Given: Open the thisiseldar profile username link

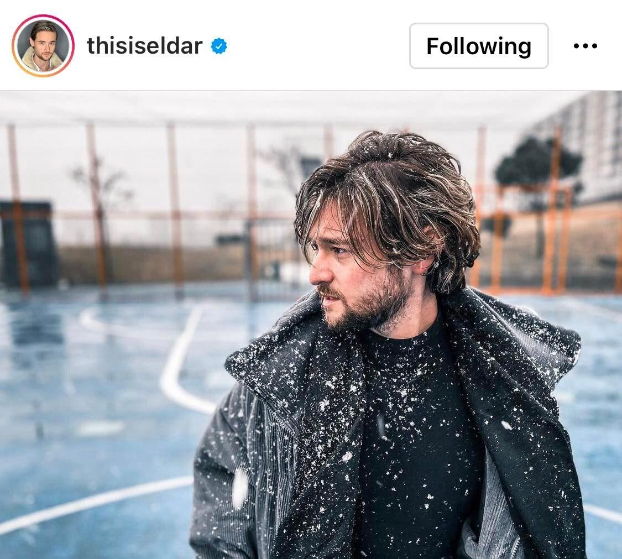Looking at the screenshot, I should click(144, 46).
